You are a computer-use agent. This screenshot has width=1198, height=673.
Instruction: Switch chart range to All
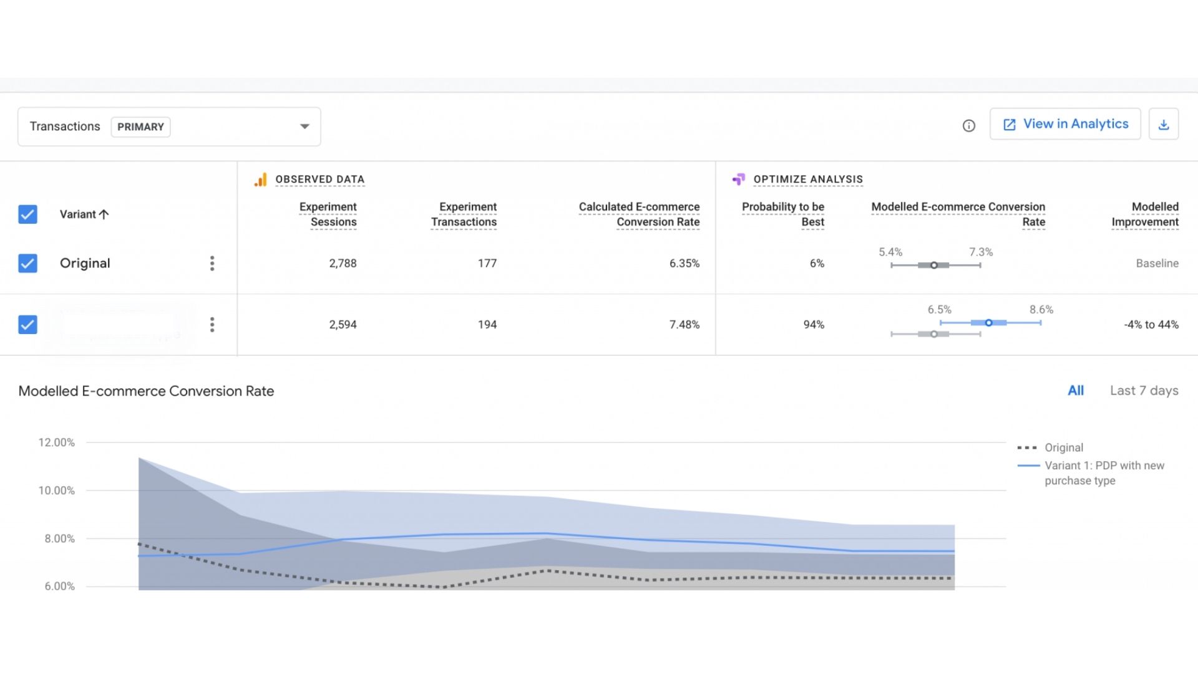[x=1075, y=391]
